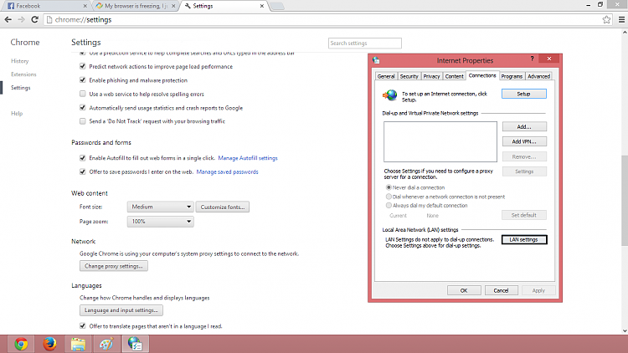Viewport: 628px width, 353px height.
Task: Bookmark this page with the star icon
Action: [x=606, y=19]
